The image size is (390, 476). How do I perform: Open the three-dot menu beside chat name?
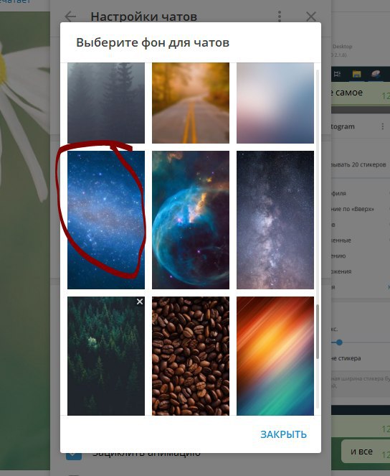(x=383, y=126)
